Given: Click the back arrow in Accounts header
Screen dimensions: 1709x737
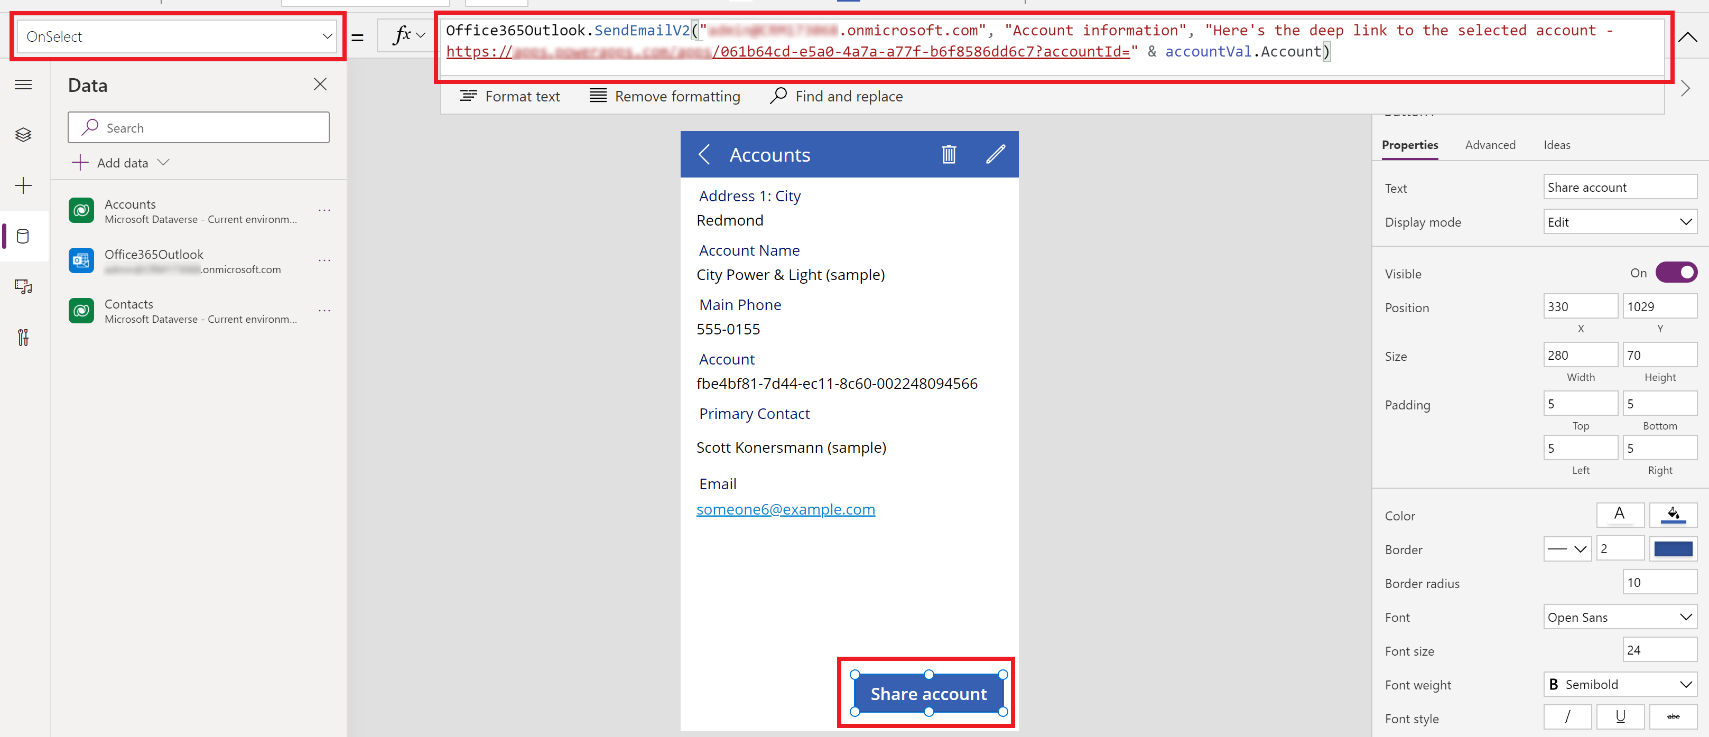Looking at the screenshot, I should click(x=704, y=155).
